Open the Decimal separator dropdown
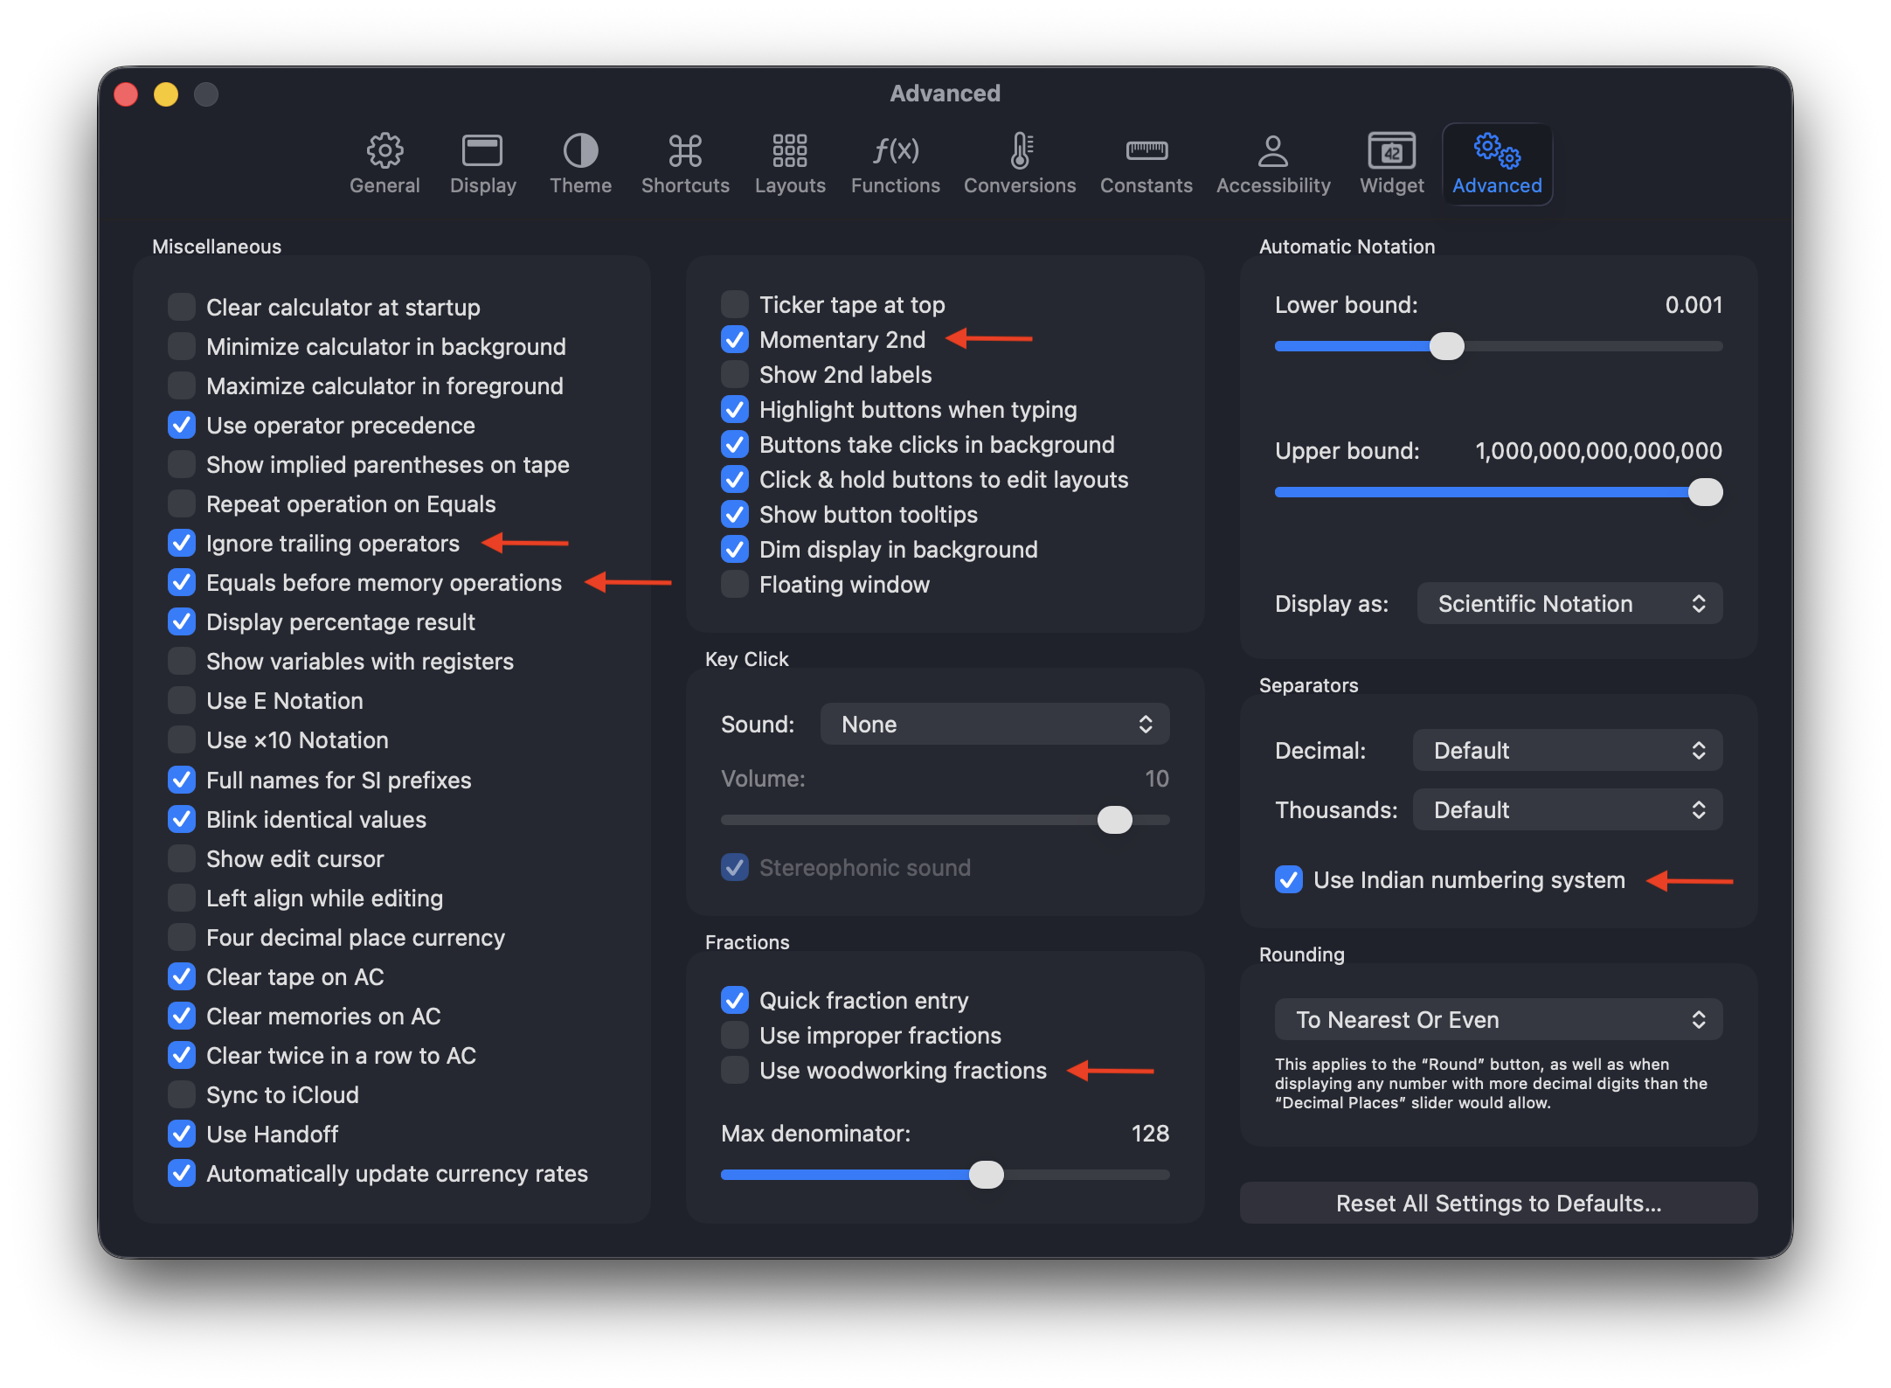1891x1388 pixels. pyautogui.click(x=1568, y=750)
